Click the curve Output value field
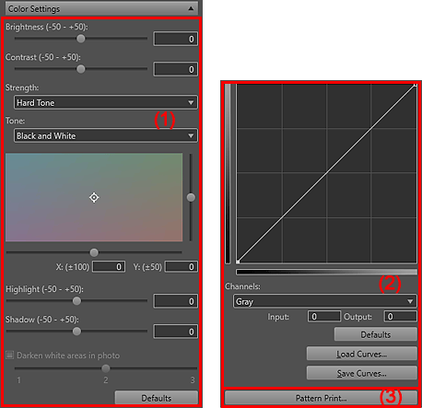 coord(401,317)
